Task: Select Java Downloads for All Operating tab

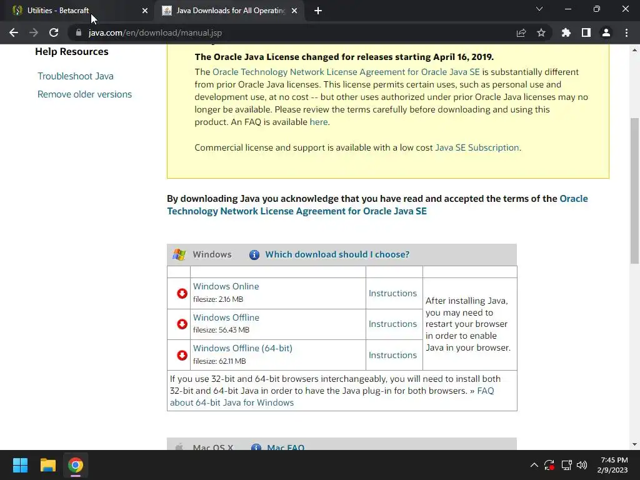Action: click(x=231, y=11)
